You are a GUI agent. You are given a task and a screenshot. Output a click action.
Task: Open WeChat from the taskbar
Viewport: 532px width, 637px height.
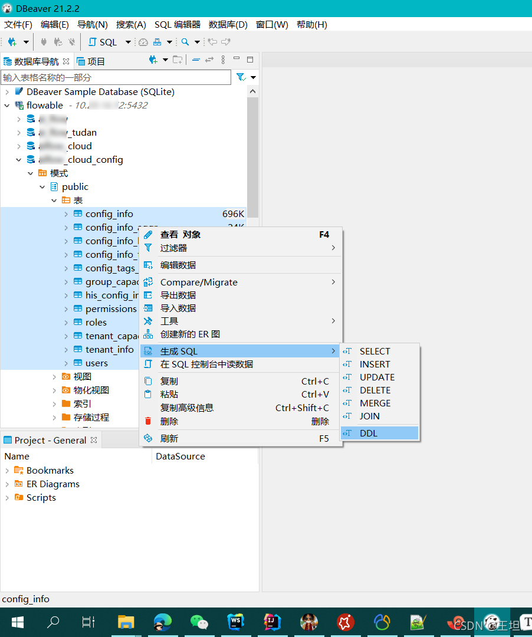(199, 622)
